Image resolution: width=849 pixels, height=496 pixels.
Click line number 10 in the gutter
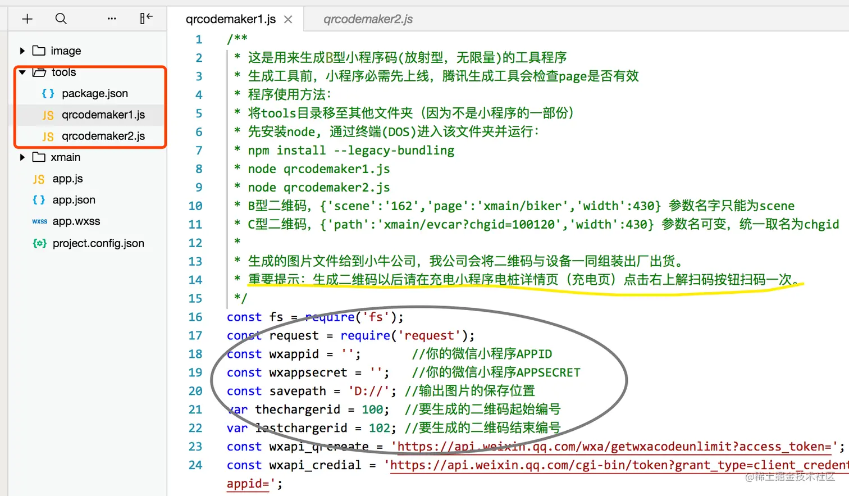coord(195,206)
